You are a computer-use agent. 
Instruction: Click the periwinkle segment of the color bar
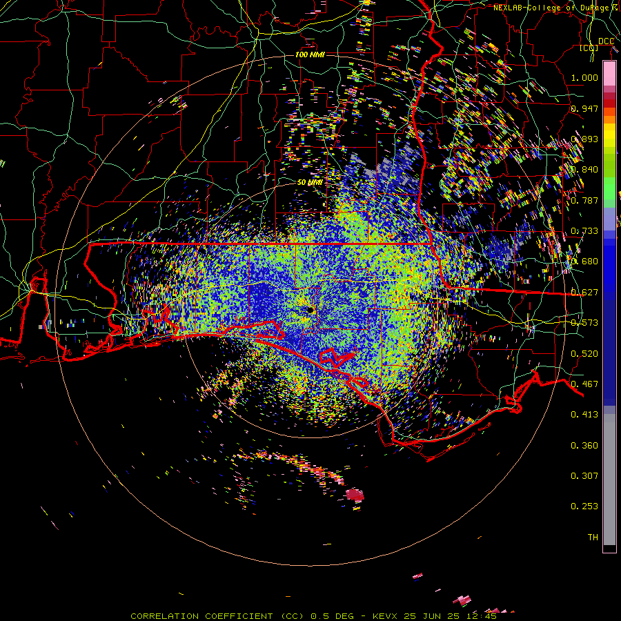(x=609, y=219)
